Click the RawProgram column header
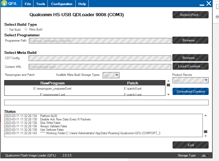Screen dimensions: 219x161 [53, 83]
